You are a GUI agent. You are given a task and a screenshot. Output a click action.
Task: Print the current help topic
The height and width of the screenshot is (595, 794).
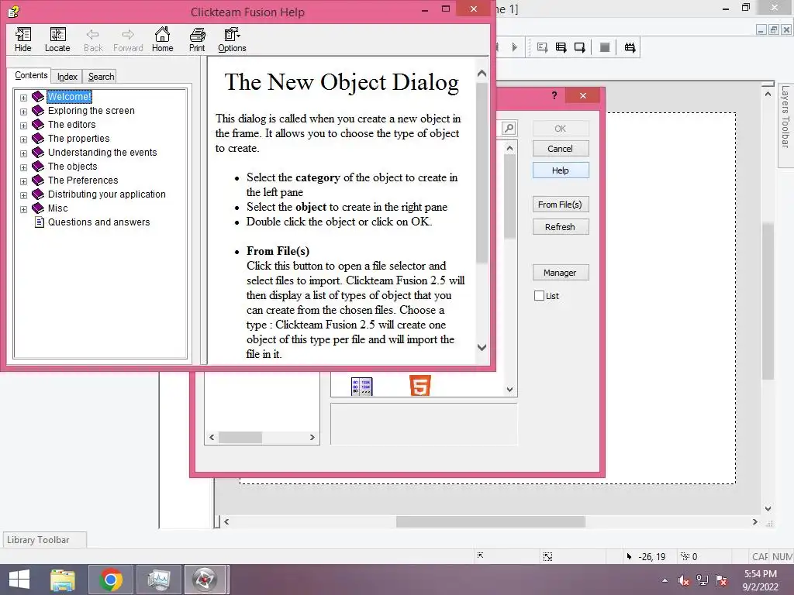[197, 40]
